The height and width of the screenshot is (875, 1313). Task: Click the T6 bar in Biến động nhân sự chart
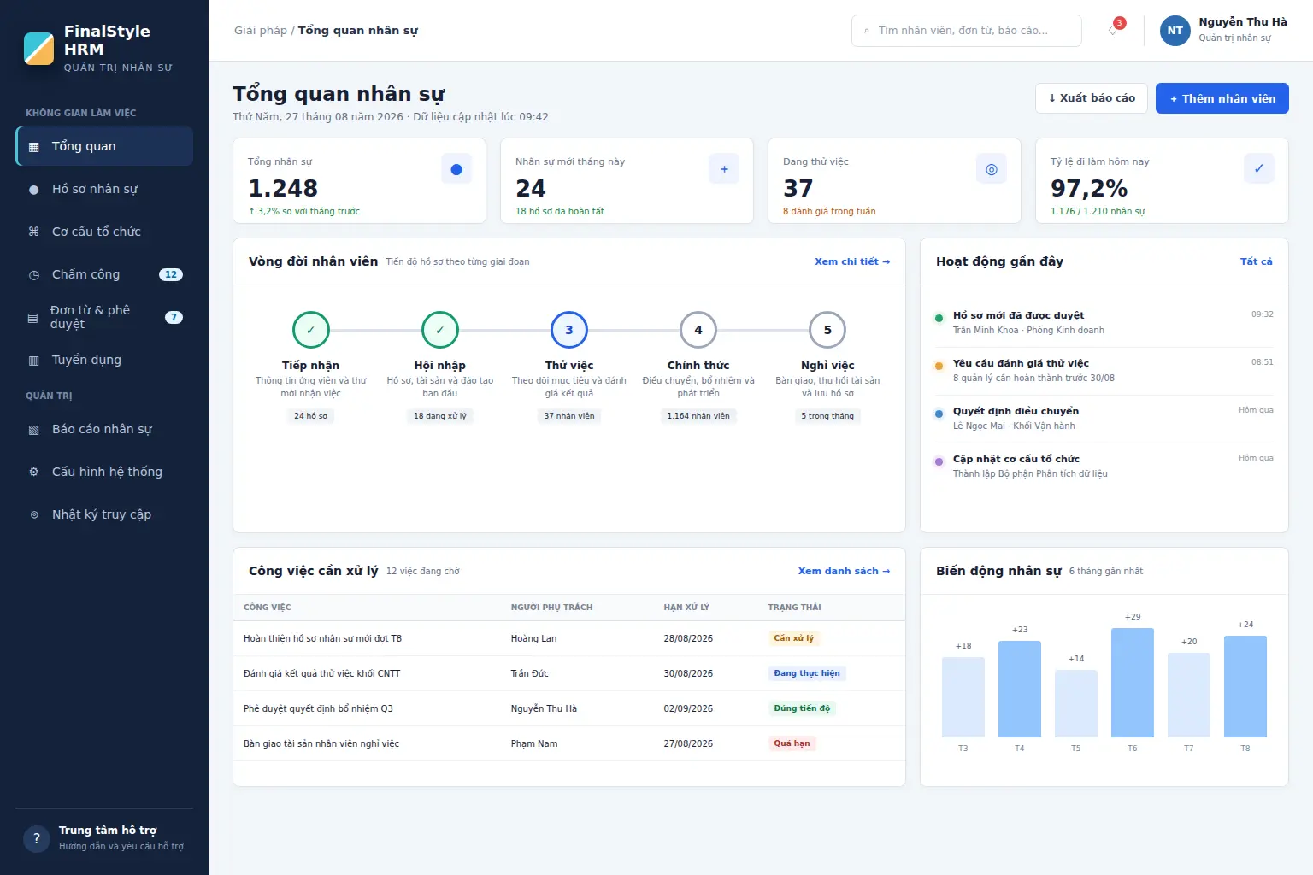point(1133,683)
